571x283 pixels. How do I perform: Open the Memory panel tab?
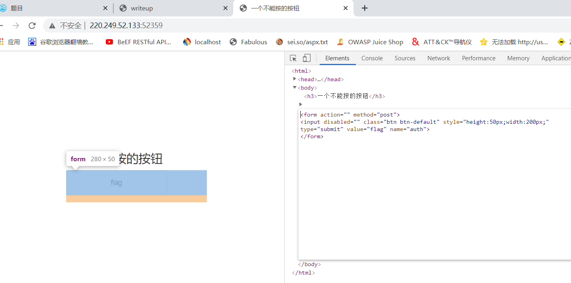click(x=518, y=58)
